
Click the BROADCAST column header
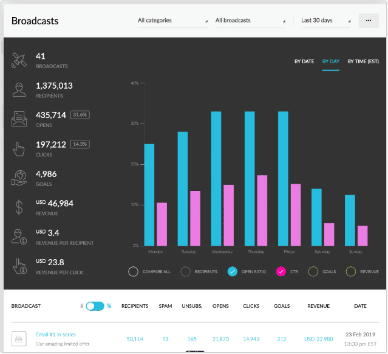point(26,306)
